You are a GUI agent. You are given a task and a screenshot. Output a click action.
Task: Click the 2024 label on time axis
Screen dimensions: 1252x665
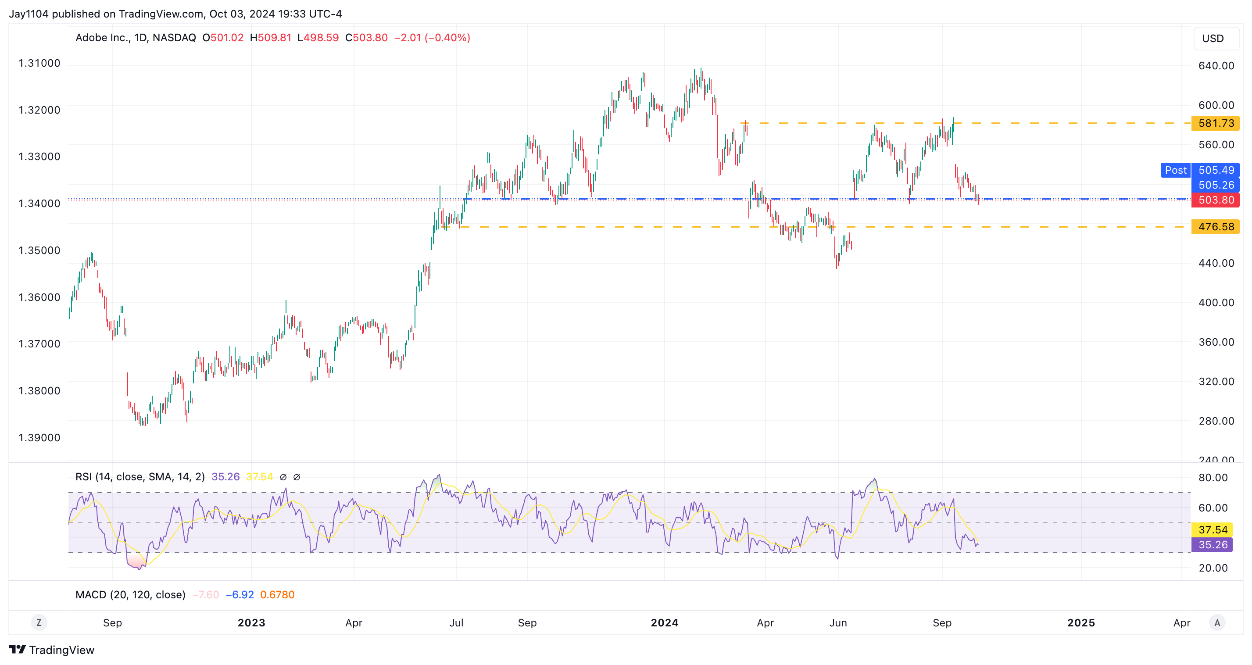tap(665, 623)
